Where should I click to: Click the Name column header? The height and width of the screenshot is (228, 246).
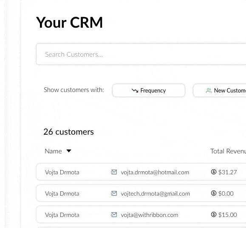point(53,151)
